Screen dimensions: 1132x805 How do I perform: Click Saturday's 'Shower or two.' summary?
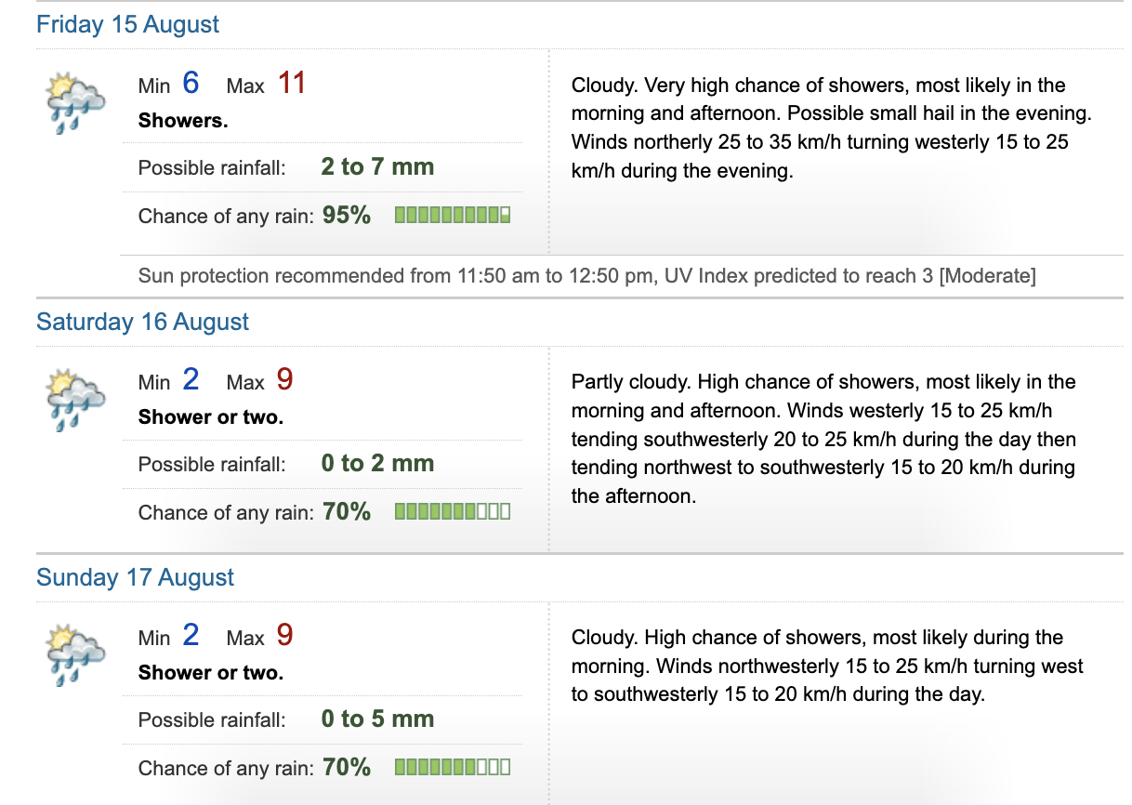[211, 417]
